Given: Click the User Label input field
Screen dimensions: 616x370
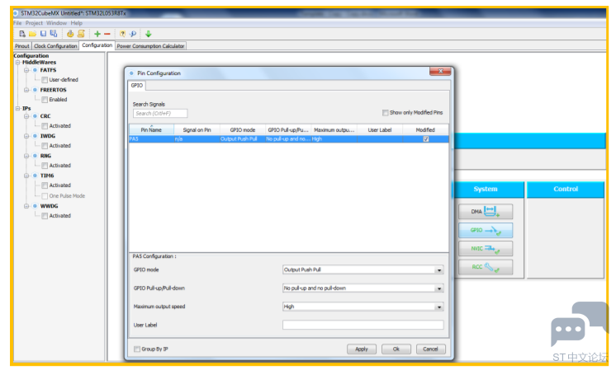Looking at the screenshot, I should tap(363, 325).
